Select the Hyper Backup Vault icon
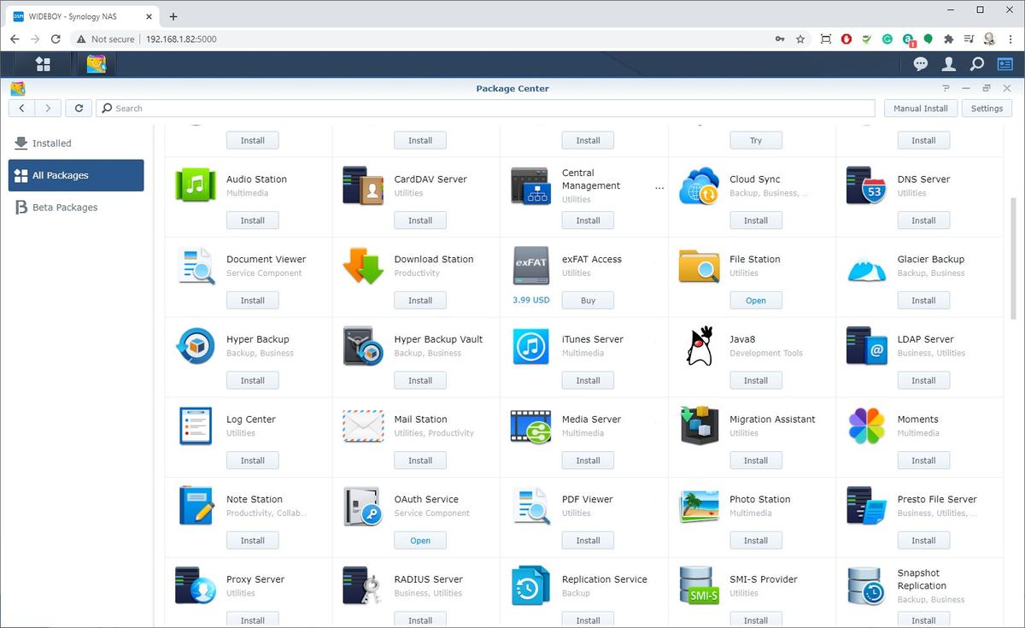This screenshot has height=628, width=1025. coord(363,346)
